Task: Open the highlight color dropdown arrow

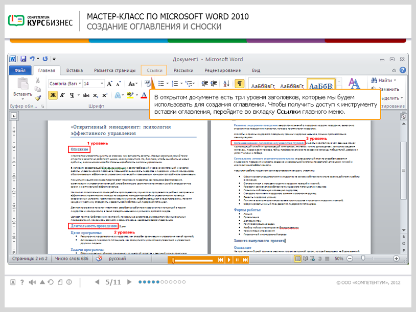Action: tap(137, 95)
